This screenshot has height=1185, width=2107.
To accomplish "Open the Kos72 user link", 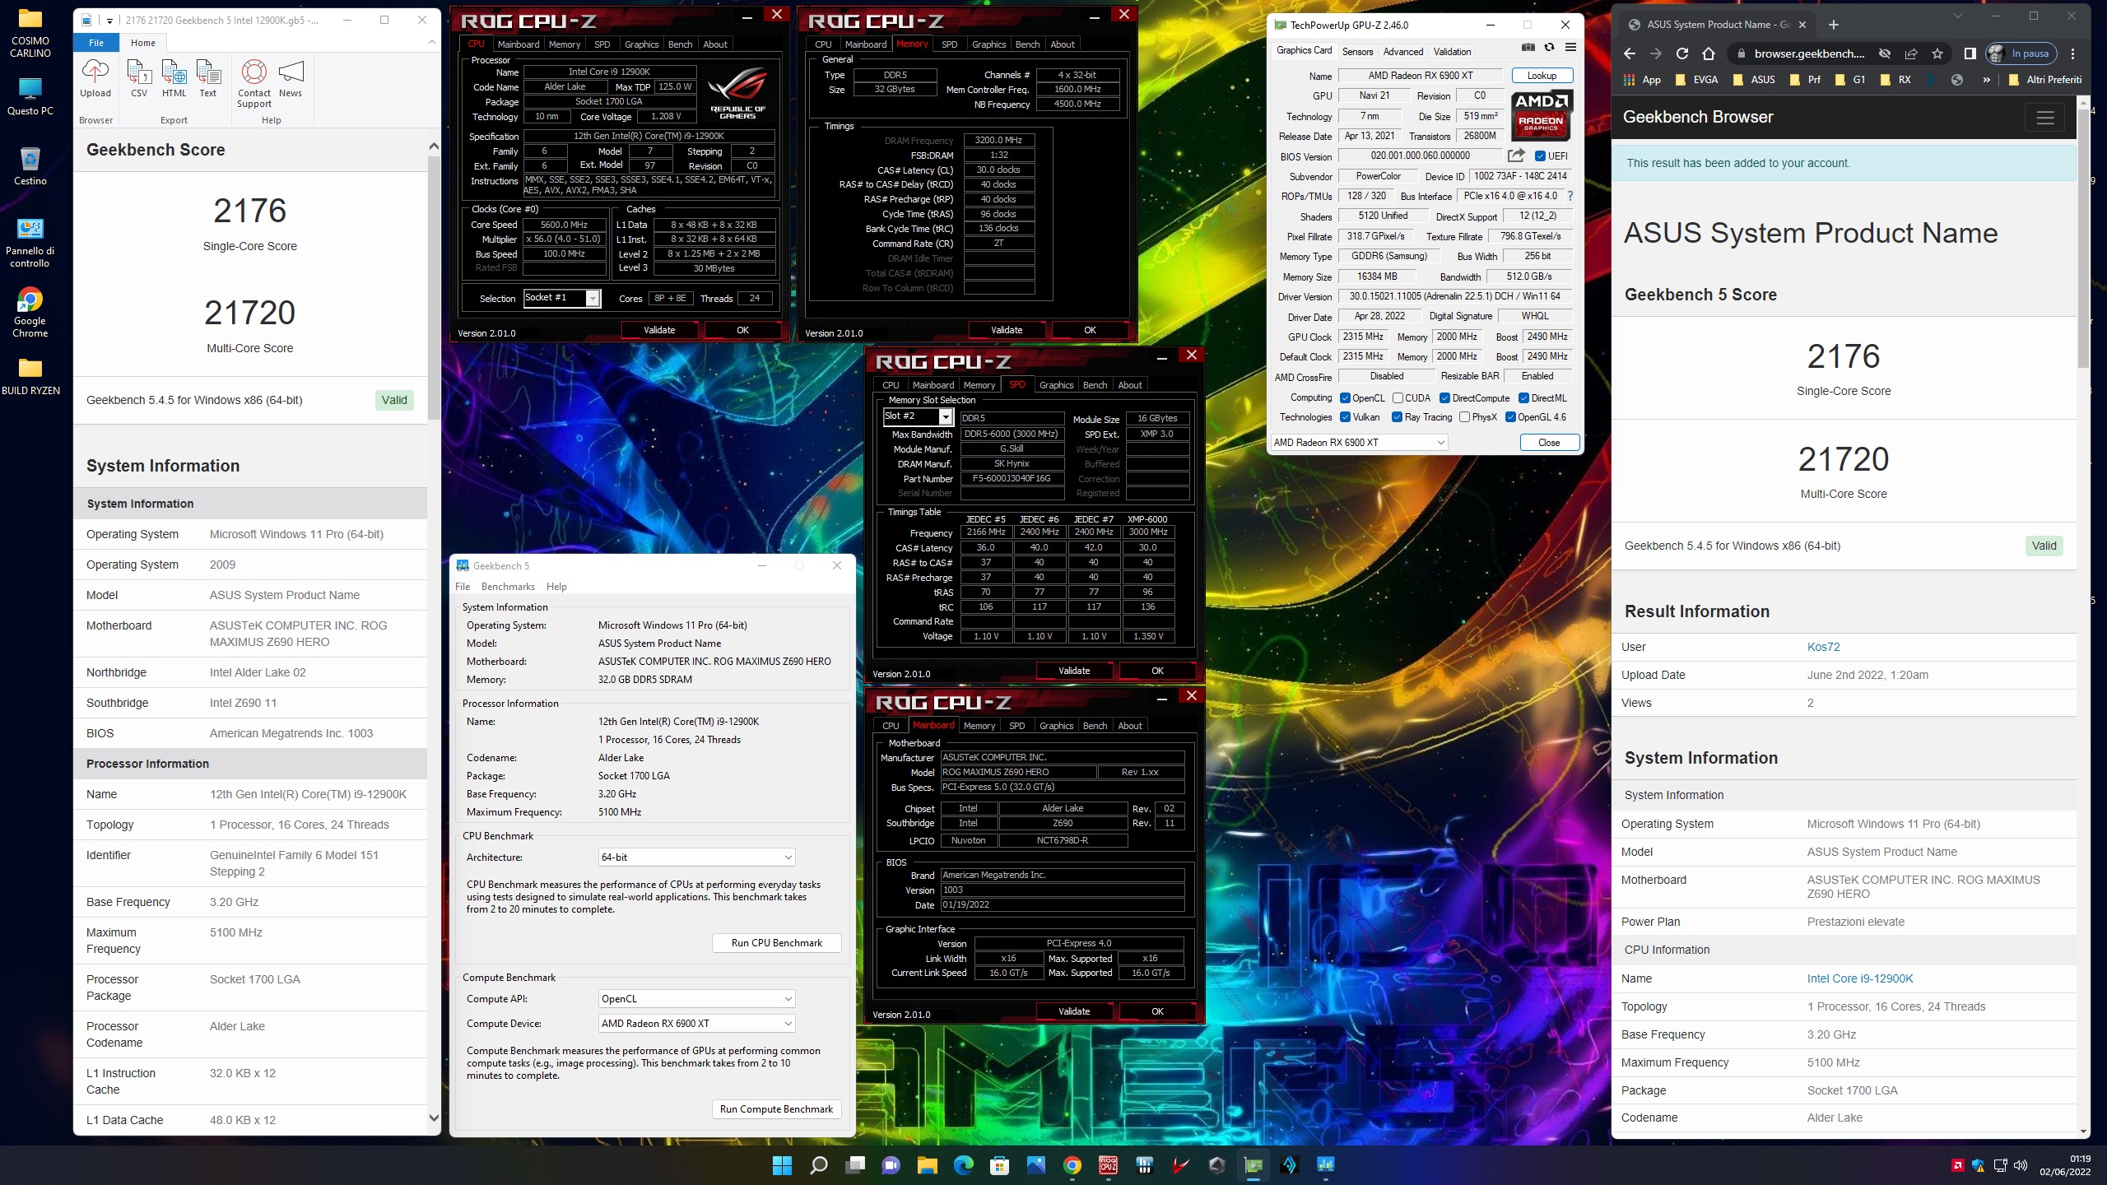I will click(x=1823, y=647).
